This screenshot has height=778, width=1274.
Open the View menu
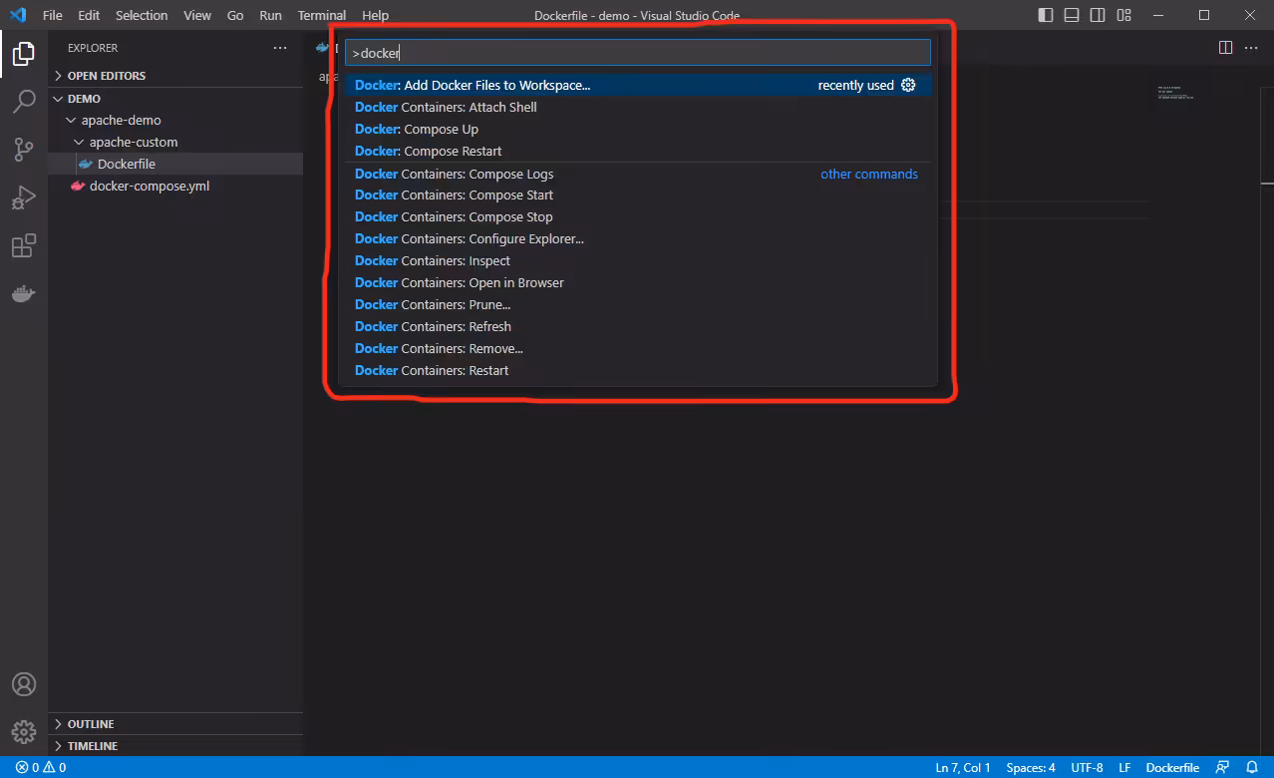click(197, 15)
